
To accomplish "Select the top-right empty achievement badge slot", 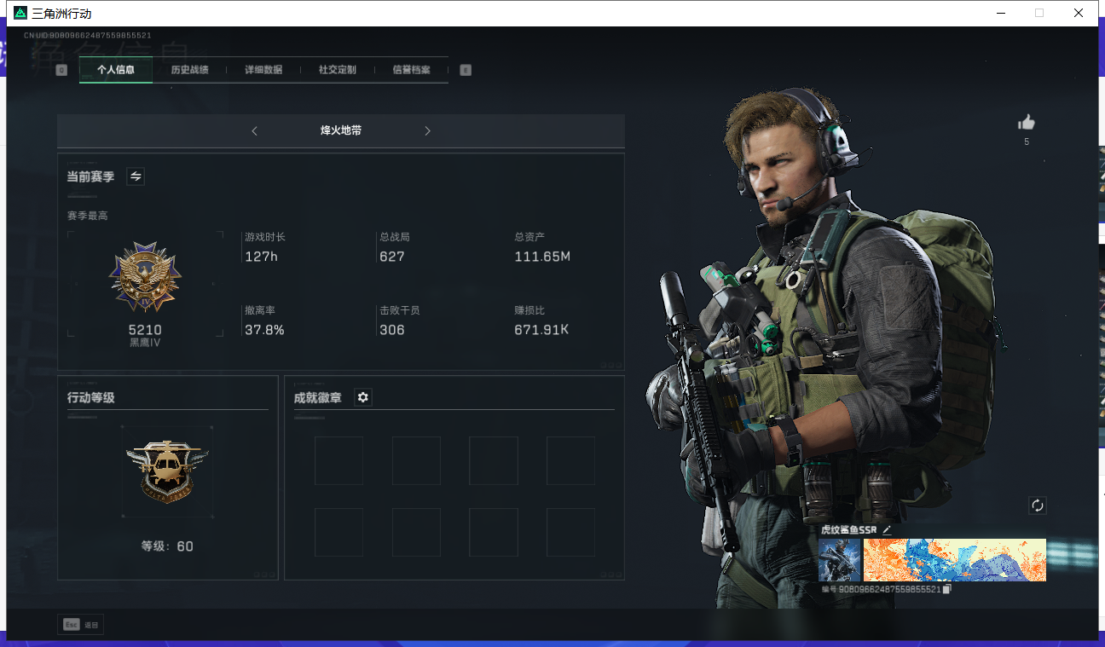I will [570, 461].
